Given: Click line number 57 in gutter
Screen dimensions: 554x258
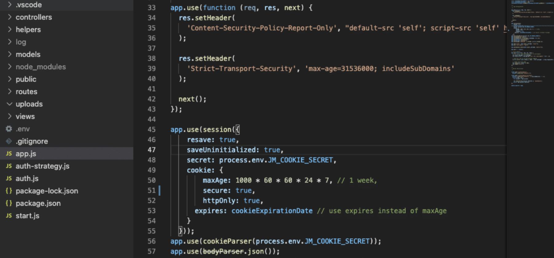Looking at the screenshot, I should pyautogui.click(x=152, y=251).
